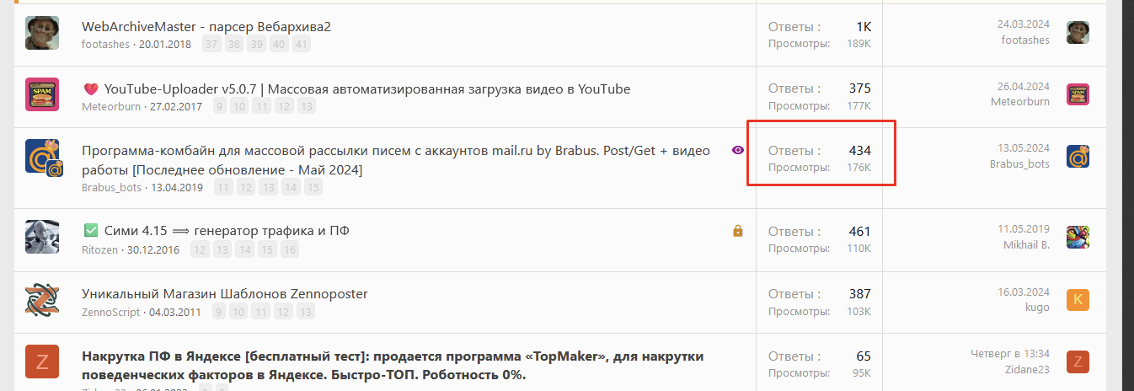
Task: Open last poster Zidane23 profile
Action: [1028, 370]
